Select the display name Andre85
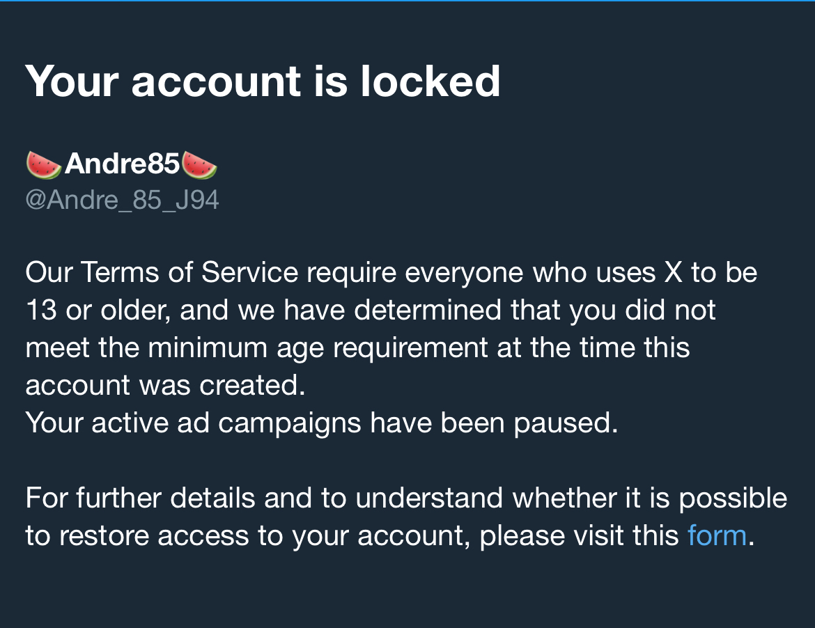Screen dimensions: 815x628 [x=122, y=166]
